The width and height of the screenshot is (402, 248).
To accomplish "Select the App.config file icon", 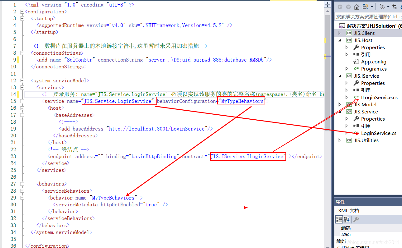I will pyautogui.click(x=356, y=62).
